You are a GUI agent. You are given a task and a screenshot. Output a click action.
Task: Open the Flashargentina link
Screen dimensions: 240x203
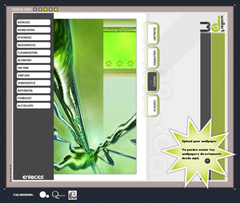click(x=33, y=53)
